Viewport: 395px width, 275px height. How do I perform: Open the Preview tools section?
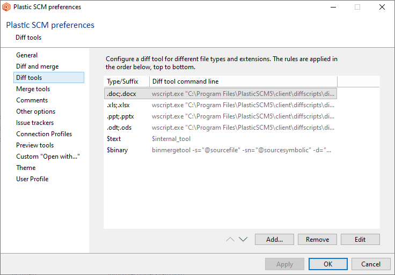[x=35, y=145]
